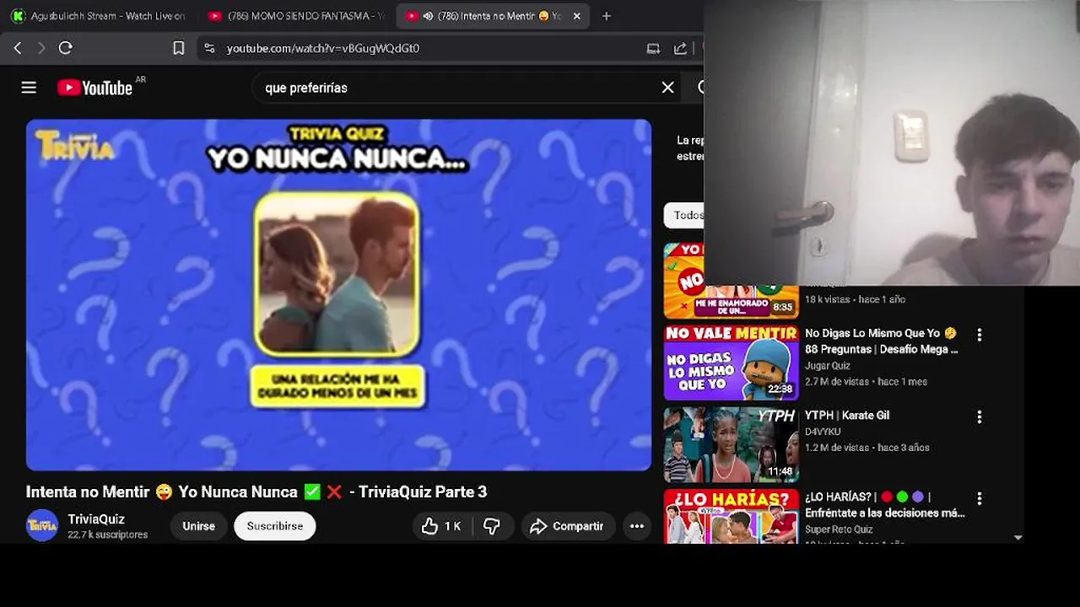Open options menu for '¿LO HARÍAS?' video
This screenshot has width=1080, height=607.
click(979, 498)
